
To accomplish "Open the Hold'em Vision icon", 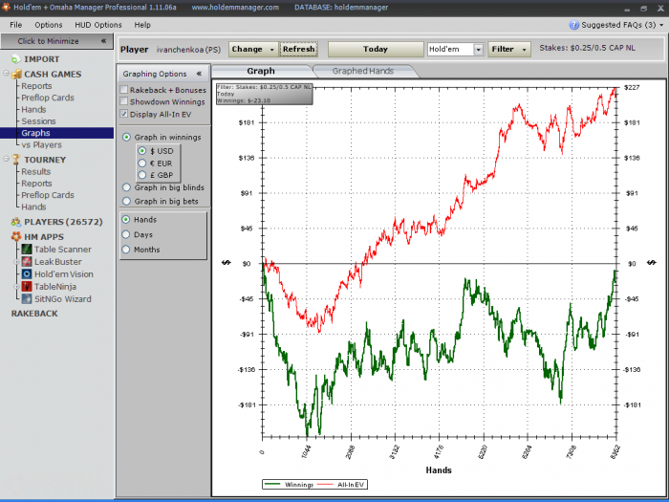I will click(x=27, y=274).
